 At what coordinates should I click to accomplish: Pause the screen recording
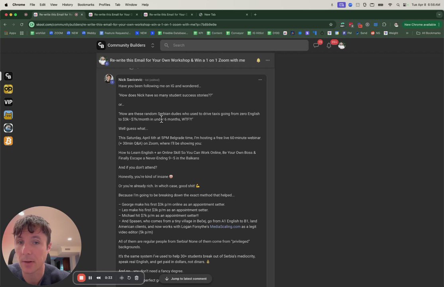90,278
